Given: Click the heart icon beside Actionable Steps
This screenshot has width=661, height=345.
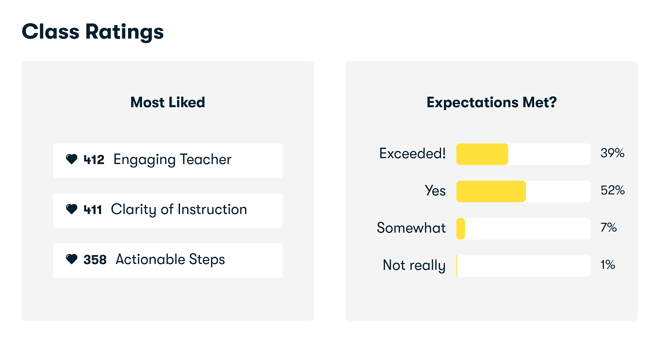Looking at the screenshot, I should point(71,259).
